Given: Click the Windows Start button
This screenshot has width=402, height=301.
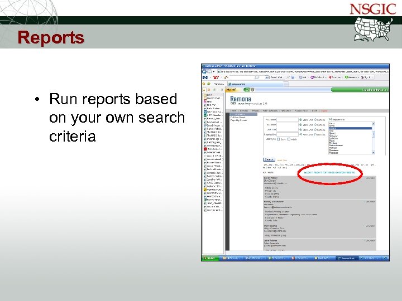Looking at the screenshot, I should pos(210,258).
